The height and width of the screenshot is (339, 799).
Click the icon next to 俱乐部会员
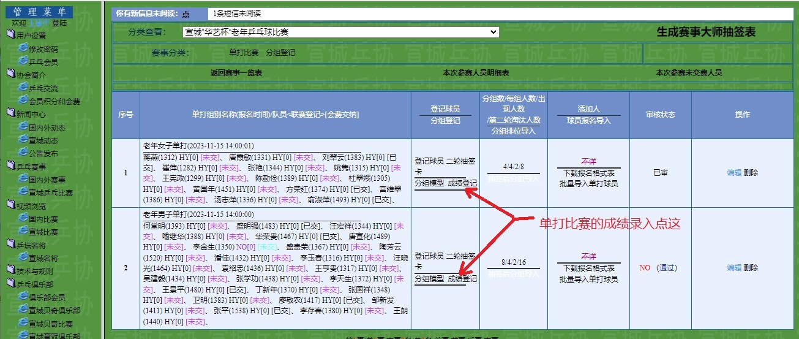click(x=23, y=297)
